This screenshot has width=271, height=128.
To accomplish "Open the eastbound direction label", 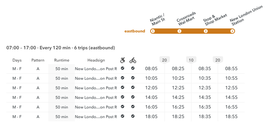I will (135, 31).
